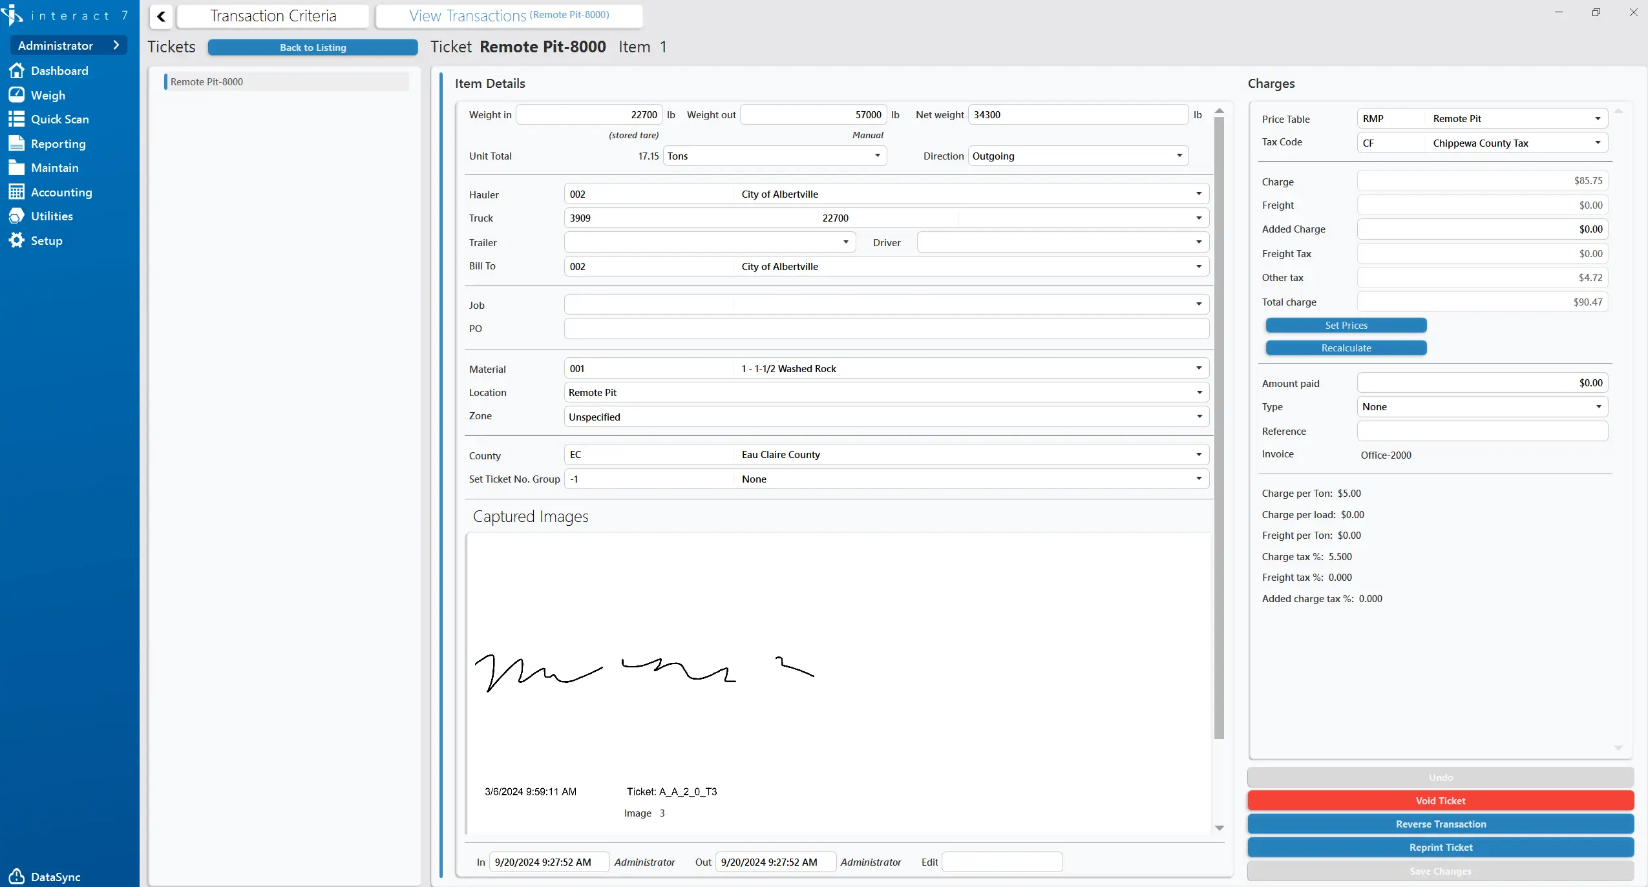The image size is (1648, 887).
Task: Open the Unit Total units dropdown showing Tons
Action: click(876, 156)
